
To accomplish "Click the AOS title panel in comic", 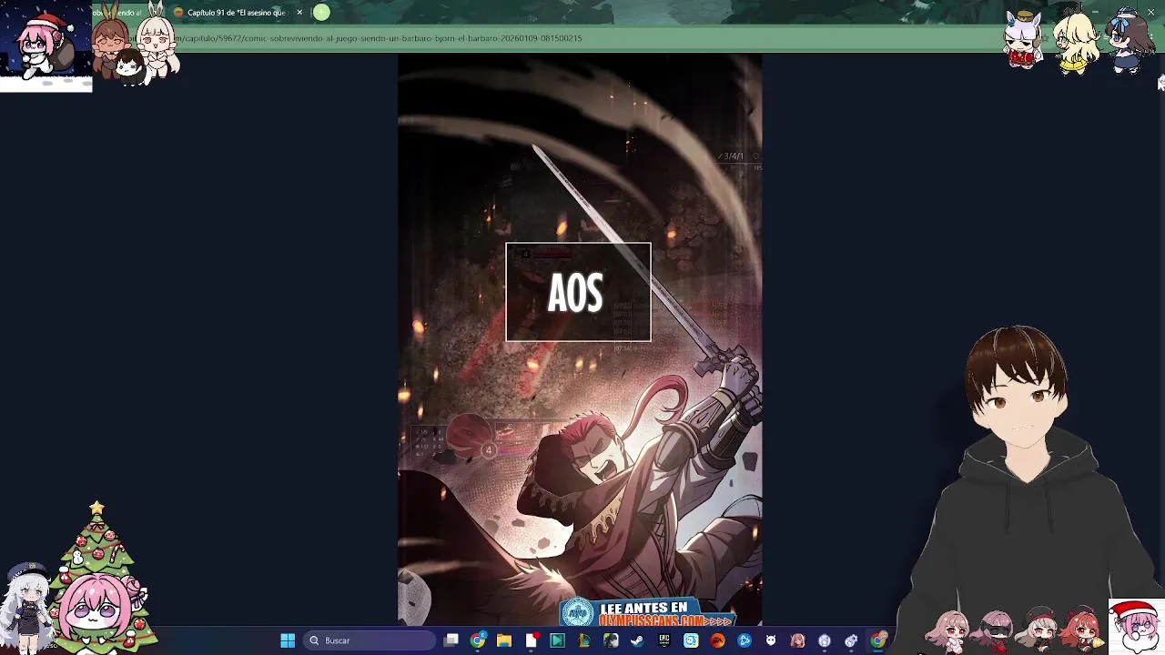I will (x=578, y=292).
